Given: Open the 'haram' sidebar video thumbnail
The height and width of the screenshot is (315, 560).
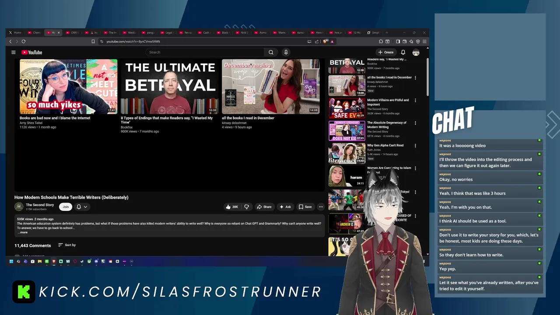Looking at the screenshot, I should click(346, 176).
